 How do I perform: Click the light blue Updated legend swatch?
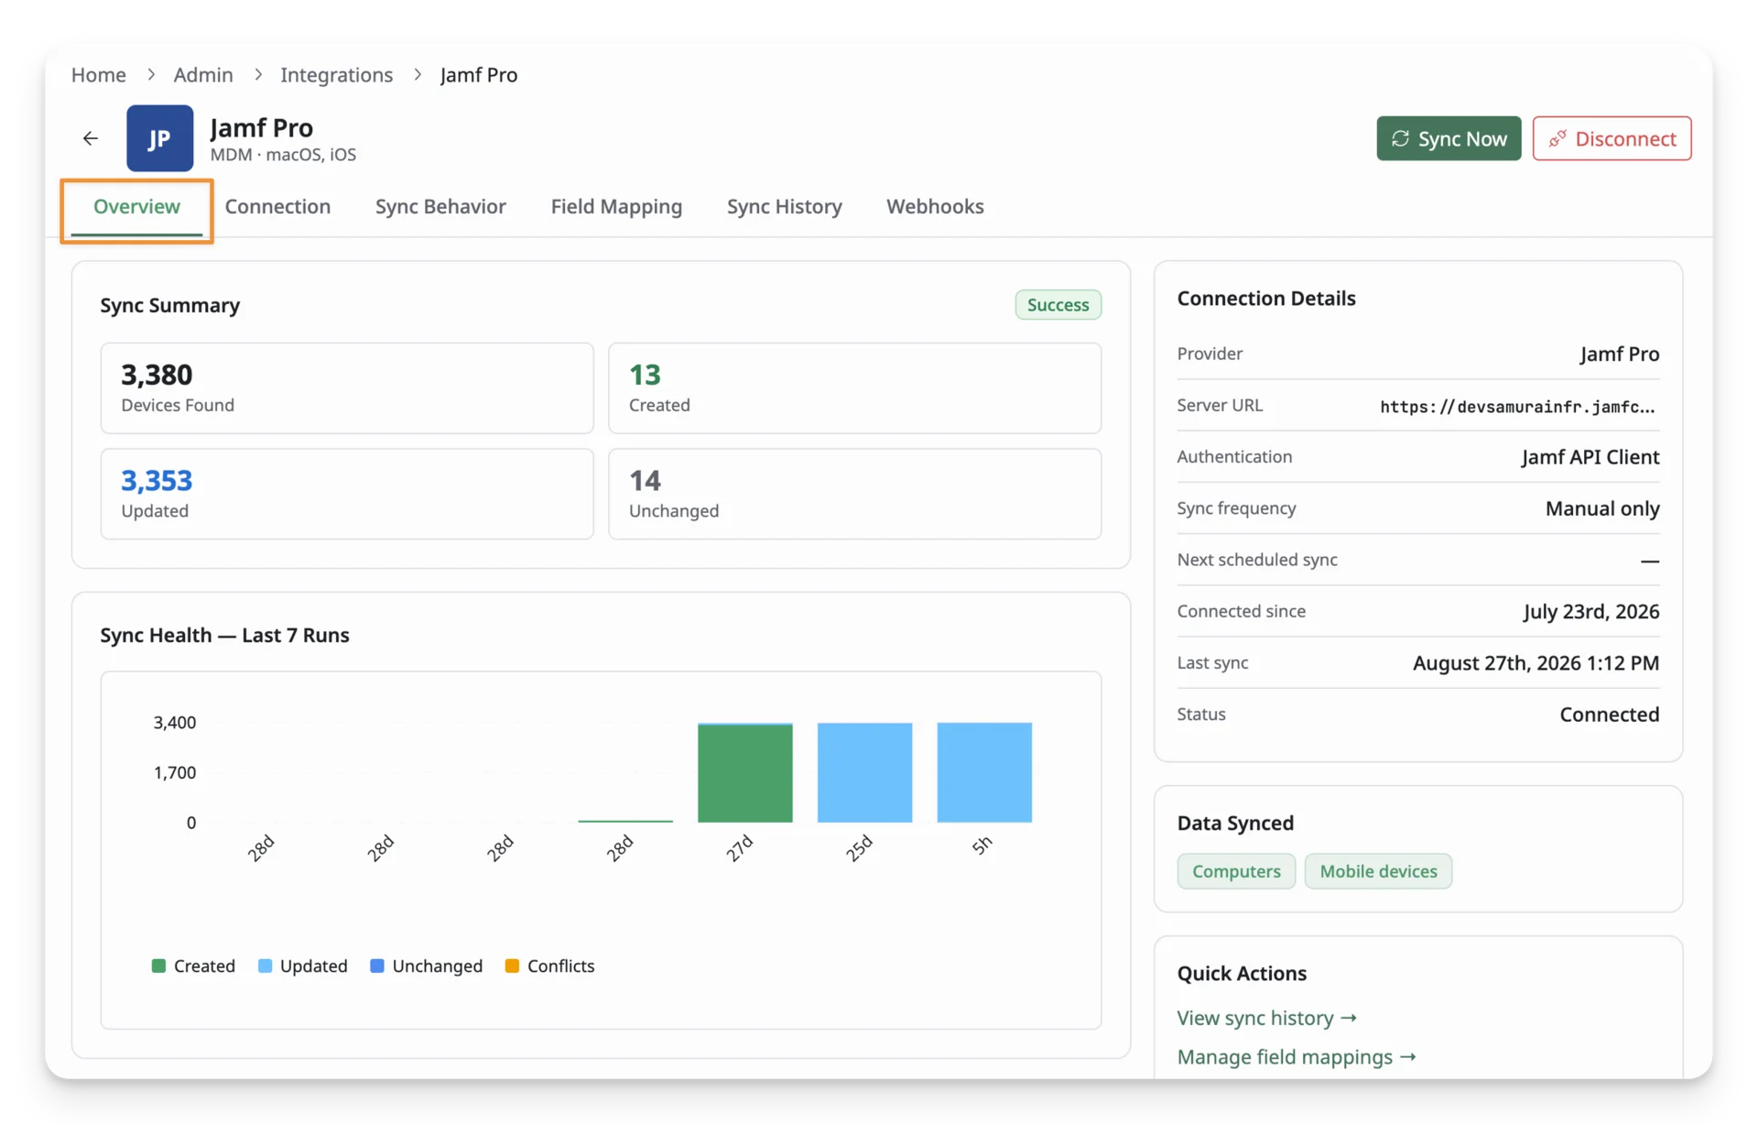[266, 966]
